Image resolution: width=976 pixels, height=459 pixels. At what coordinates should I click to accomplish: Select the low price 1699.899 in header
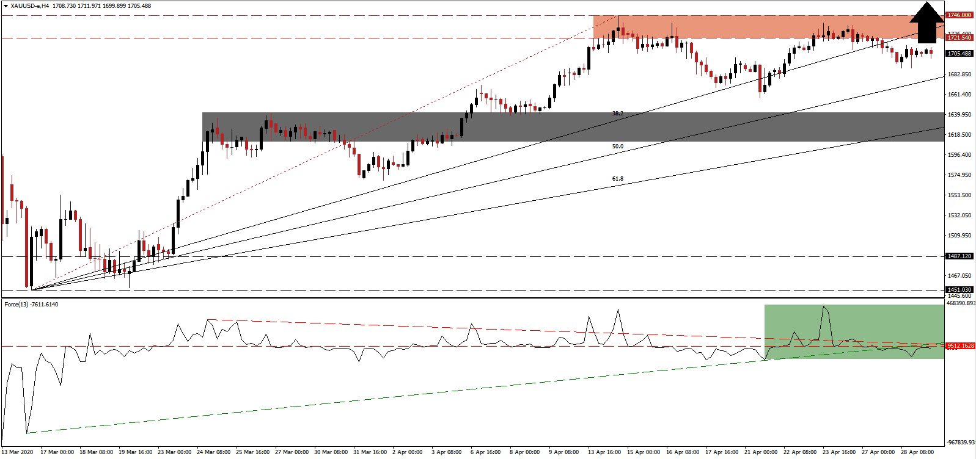[x=114, y=6]
